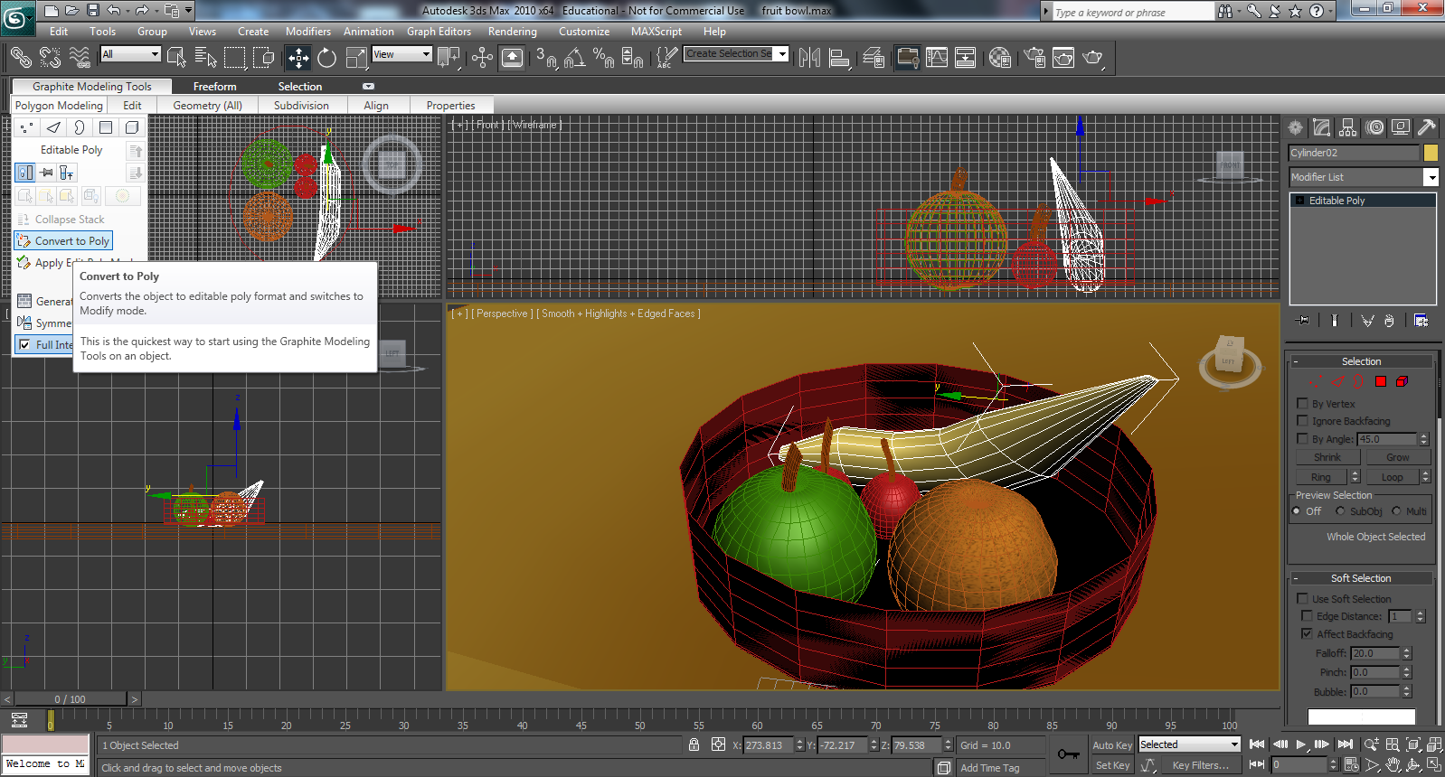Click the Pan View hand icon

tap(1393, 764)
